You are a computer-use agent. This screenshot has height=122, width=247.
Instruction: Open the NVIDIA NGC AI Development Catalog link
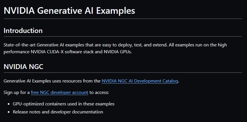pos(140,81)
